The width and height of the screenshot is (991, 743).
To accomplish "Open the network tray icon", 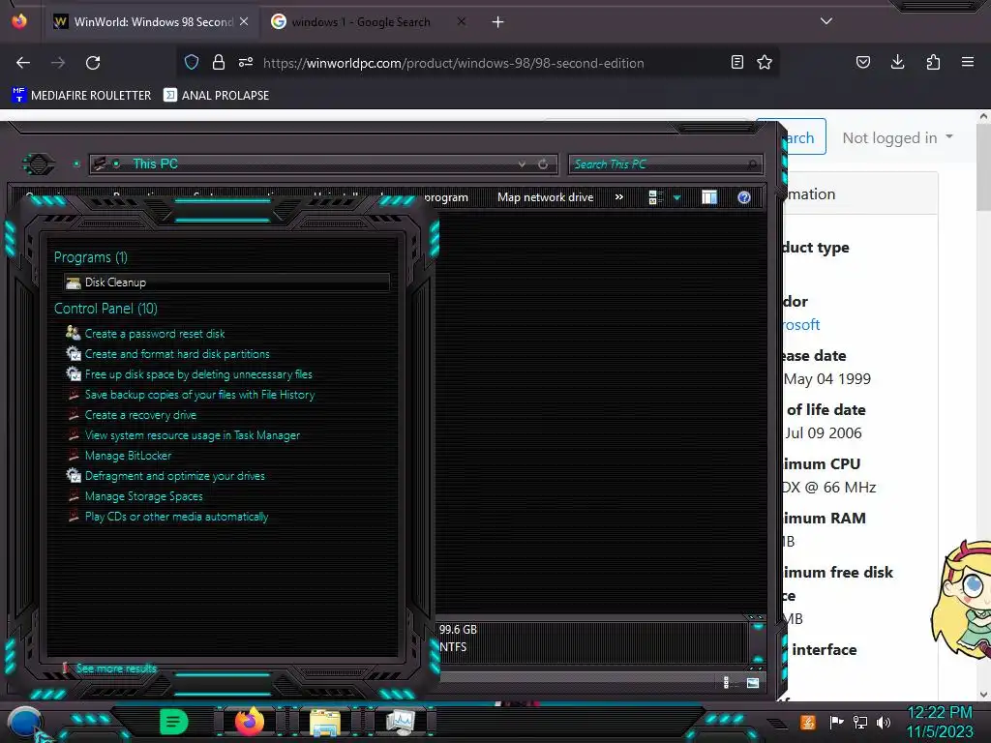I will 860,722.
